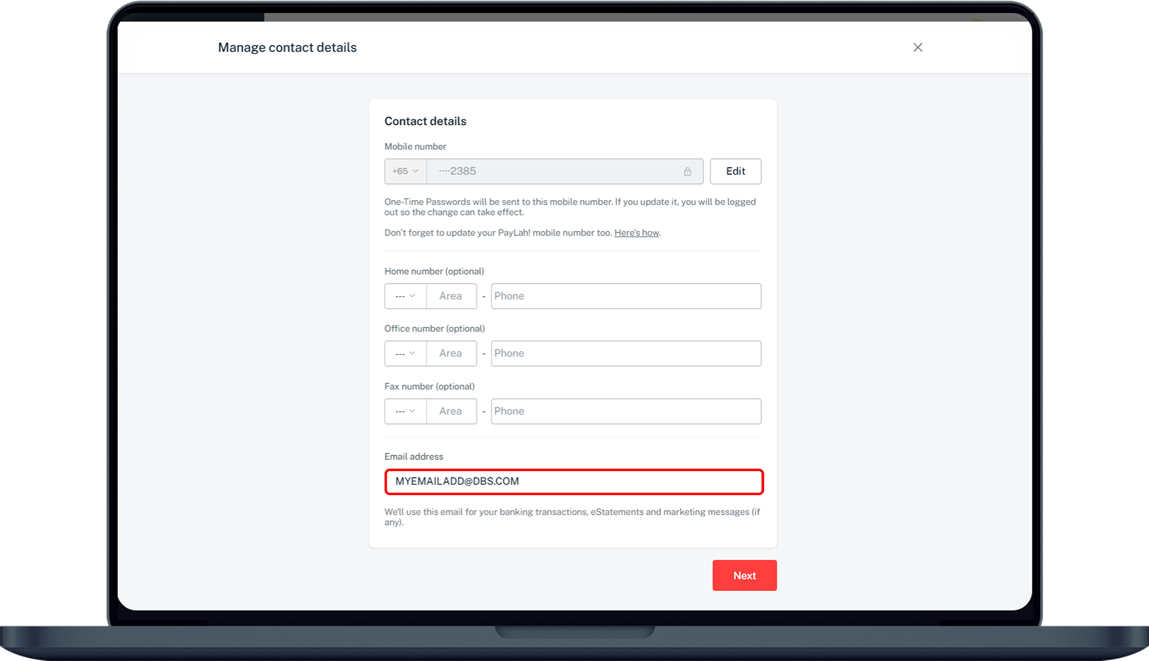Click the Fax number Area input

tap(451, 411)
